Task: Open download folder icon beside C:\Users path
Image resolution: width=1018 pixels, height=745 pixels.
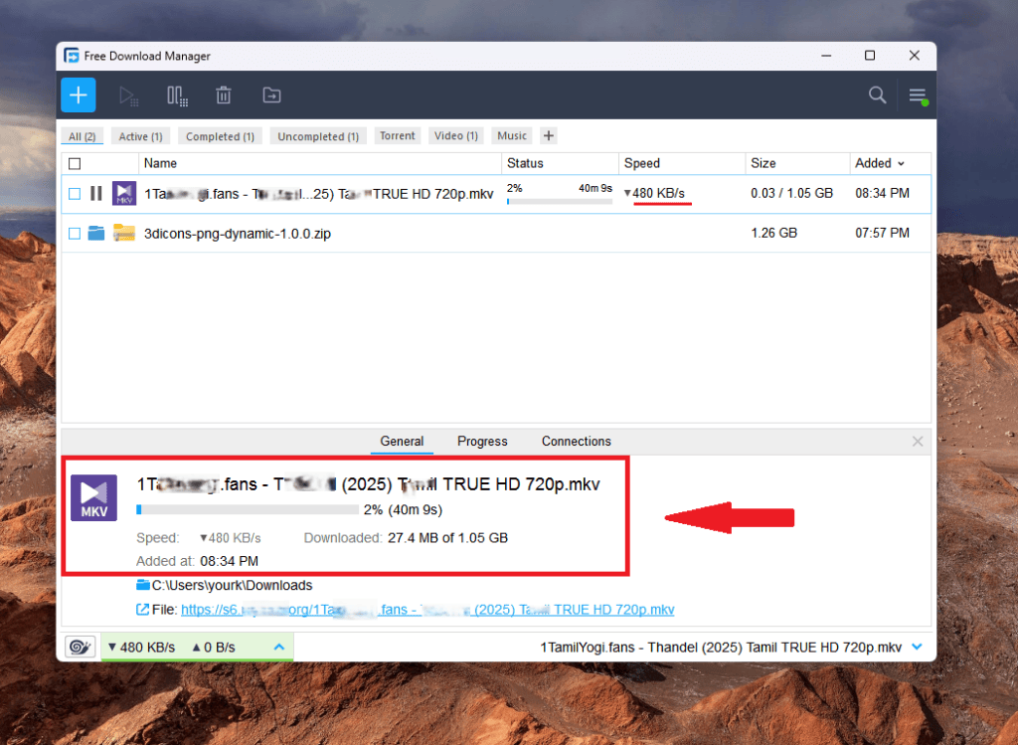Action: tap(143, 585)
